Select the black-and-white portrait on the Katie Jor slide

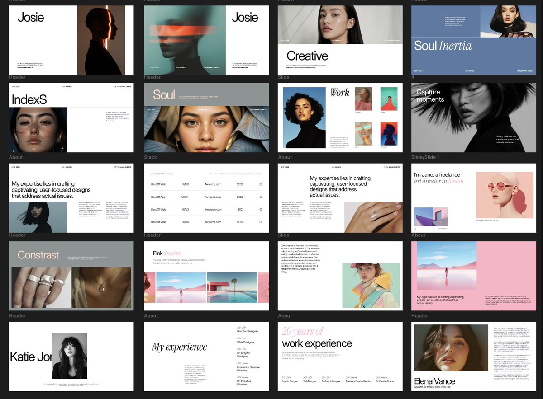point(70,357)
